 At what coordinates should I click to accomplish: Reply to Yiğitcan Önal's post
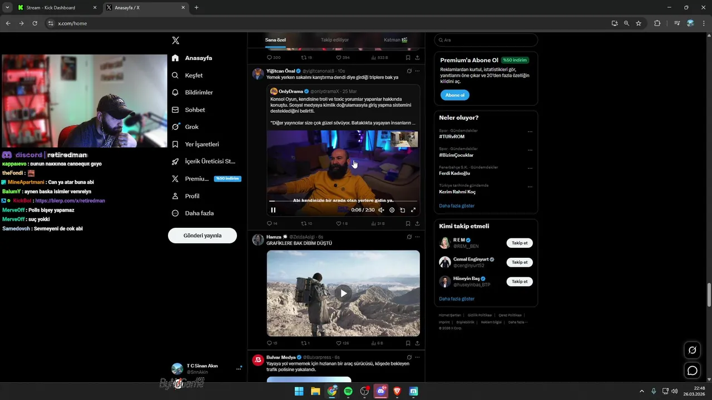(x=272, y=223)
